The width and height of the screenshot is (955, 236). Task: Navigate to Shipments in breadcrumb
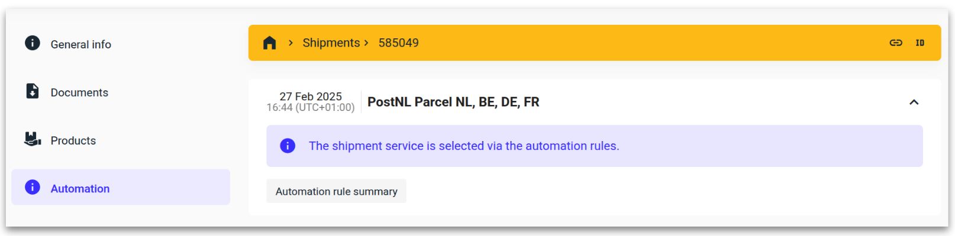coord(331,42)
